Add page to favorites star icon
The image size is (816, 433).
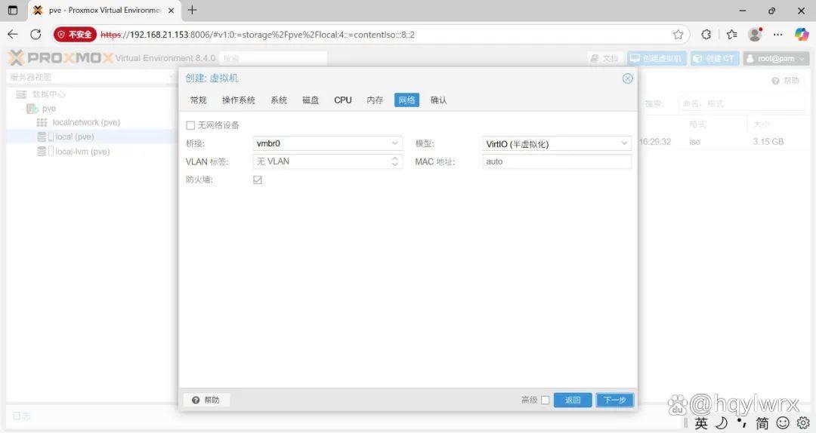coord(678,34)
